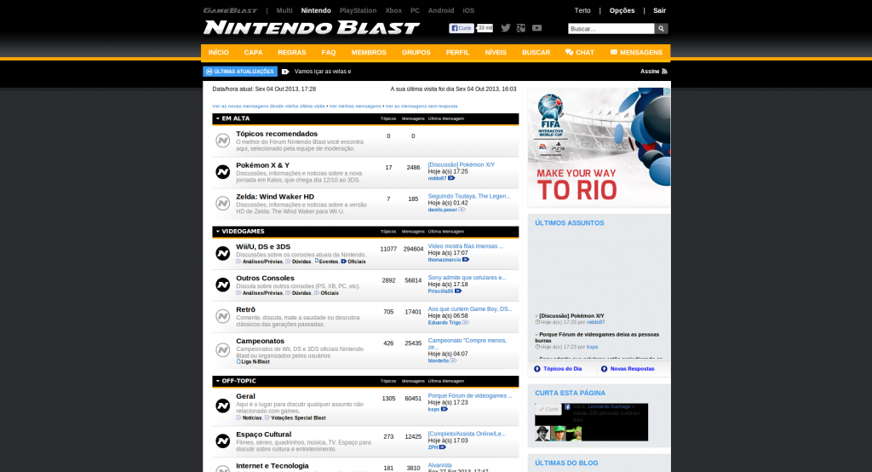This screenshot has height=472, width=872.
Task: Open the PERFIL menu item
Action: [457, 52]
